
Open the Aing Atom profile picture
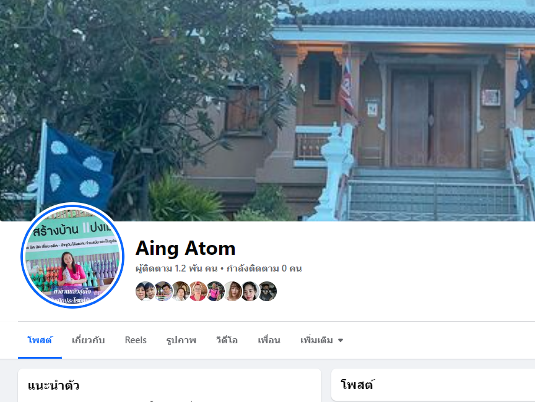[72, 256]
